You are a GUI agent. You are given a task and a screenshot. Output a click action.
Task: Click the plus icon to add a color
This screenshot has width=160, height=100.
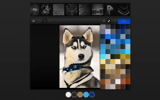pyautogui.click(x=56, y=21)
